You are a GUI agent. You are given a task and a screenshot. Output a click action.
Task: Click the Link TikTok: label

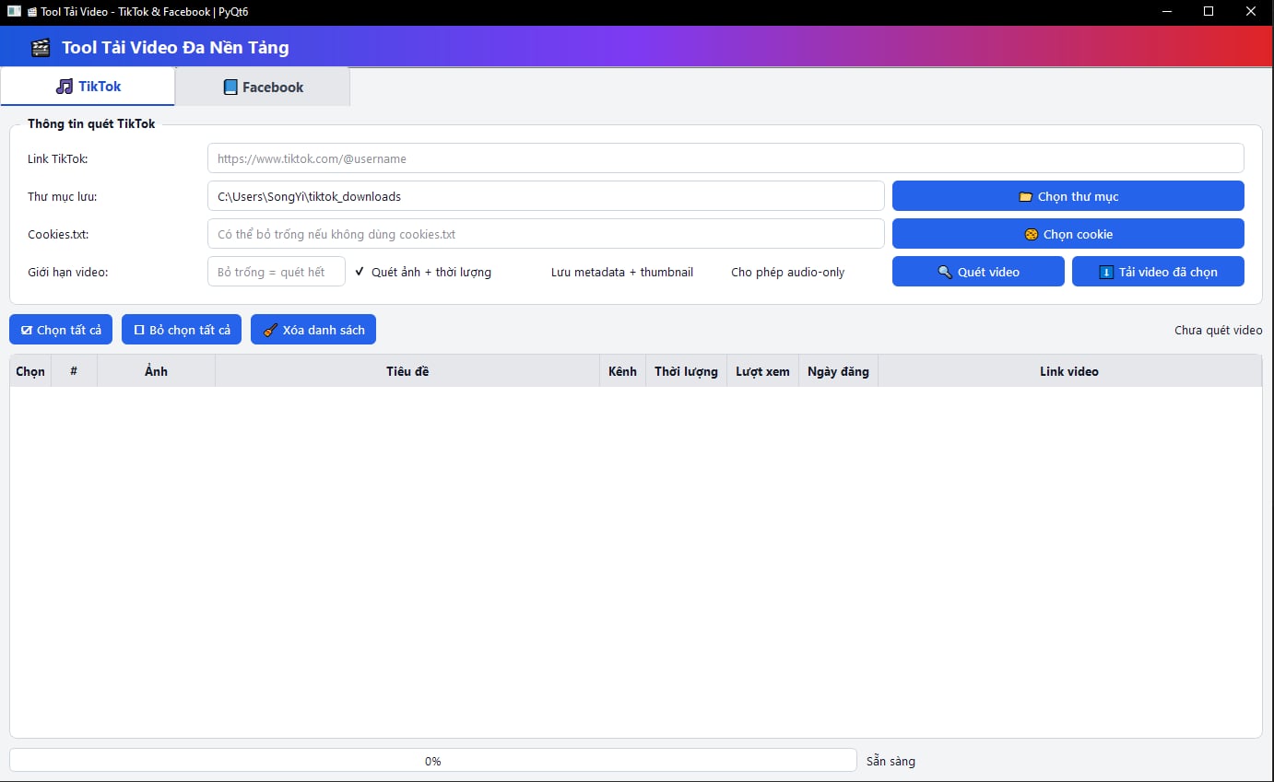58,158
